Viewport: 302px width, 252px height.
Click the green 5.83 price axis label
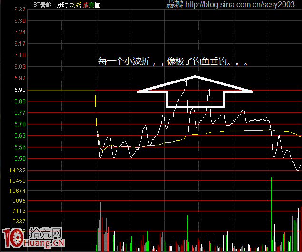(x=20, y=101)
